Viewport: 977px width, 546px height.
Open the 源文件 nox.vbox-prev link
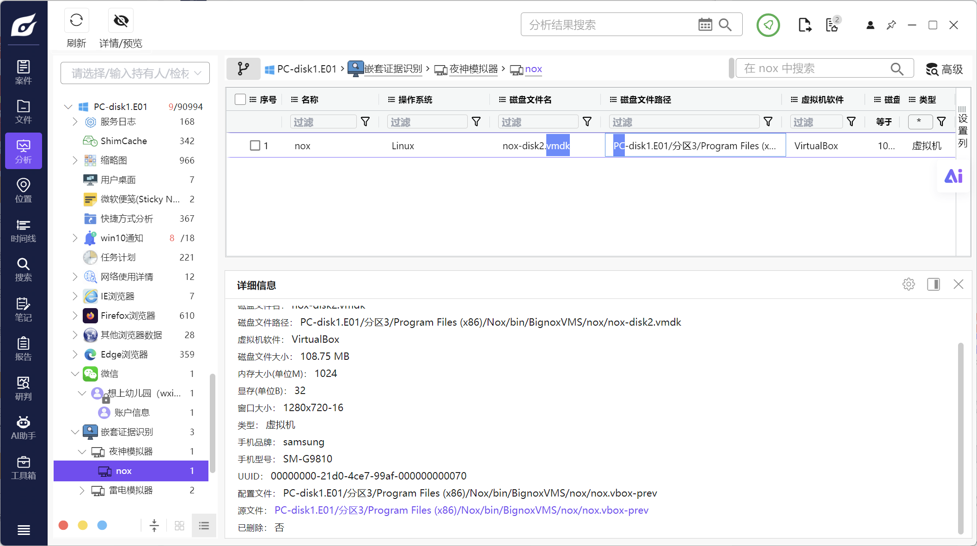[461, 510]
